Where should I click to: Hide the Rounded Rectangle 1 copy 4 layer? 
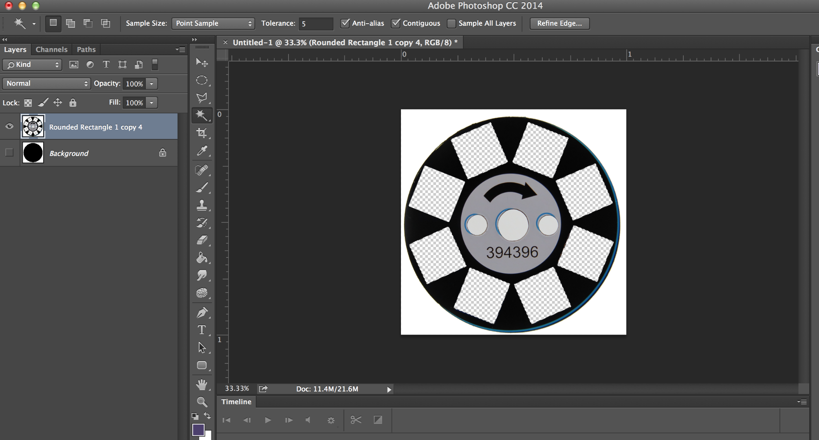point(9,126)
